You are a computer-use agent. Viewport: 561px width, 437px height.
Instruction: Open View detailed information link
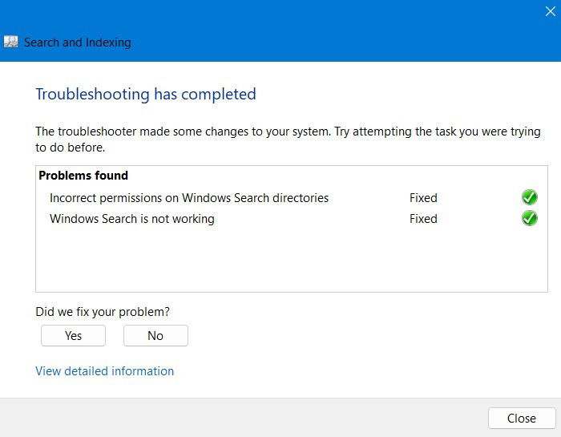pyautogui.click(x=104, y=371)
